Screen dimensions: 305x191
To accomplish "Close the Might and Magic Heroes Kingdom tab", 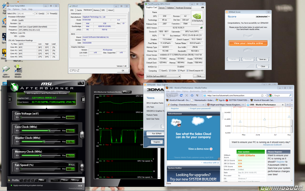I will point(243,105).
